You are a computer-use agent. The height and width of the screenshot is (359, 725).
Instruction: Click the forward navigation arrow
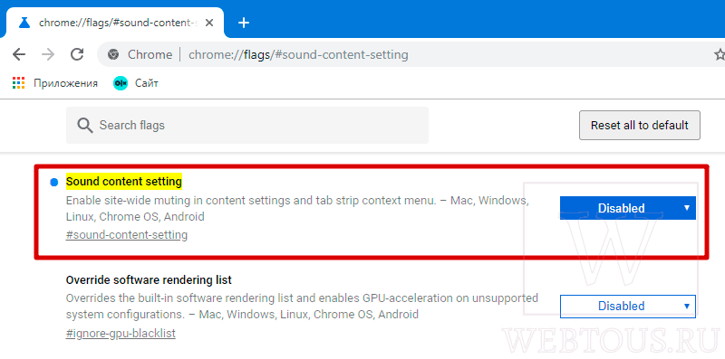(x=48, y=55)
